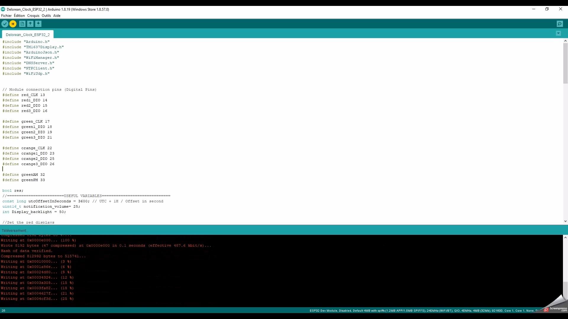The height and width of the screenshot is (319, 568).
Task: Create a new sketch via toolbar icon
Action: (22, 24)
